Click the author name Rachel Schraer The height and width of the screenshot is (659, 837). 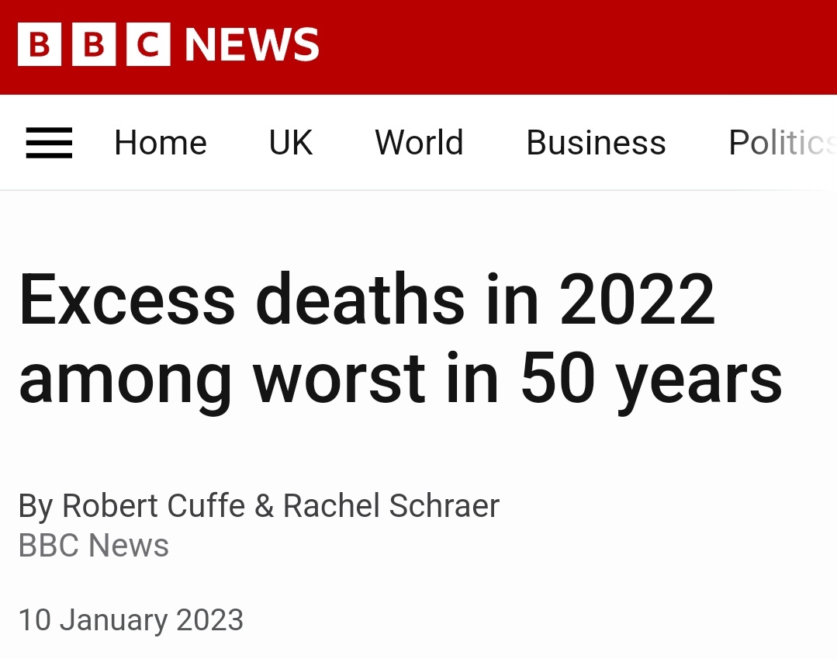point(391,506)
